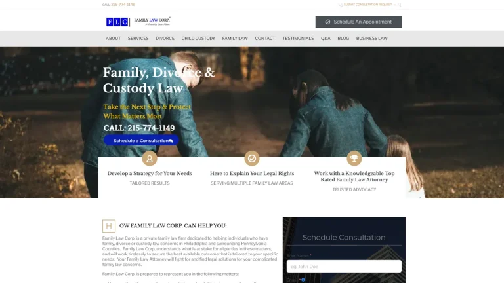Click the Schedule Consultation form title
The height and width of the screenshot is (283, 504).
pos(344,237)
